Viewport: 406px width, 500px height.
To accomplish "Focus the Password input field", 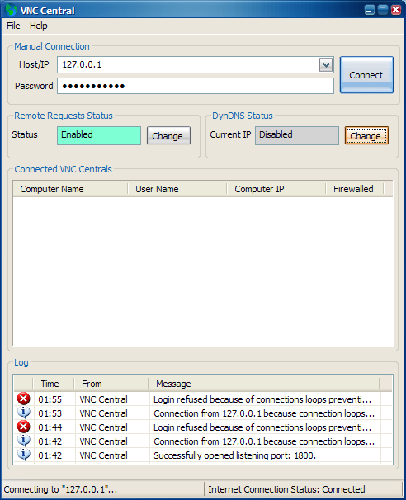I will [x=196, y=86].
